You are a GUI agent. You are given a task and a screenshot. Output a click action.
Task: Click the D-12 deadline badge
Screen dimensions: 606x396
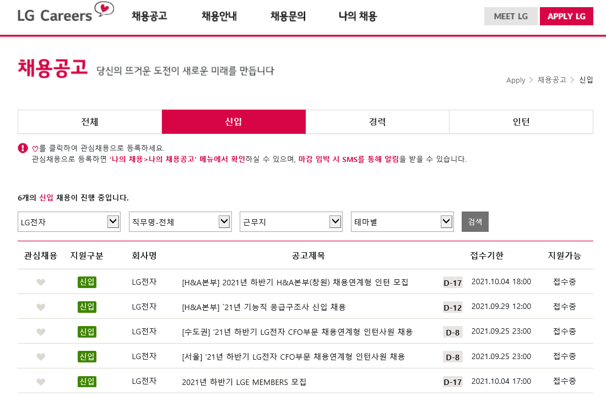(452, 307)
